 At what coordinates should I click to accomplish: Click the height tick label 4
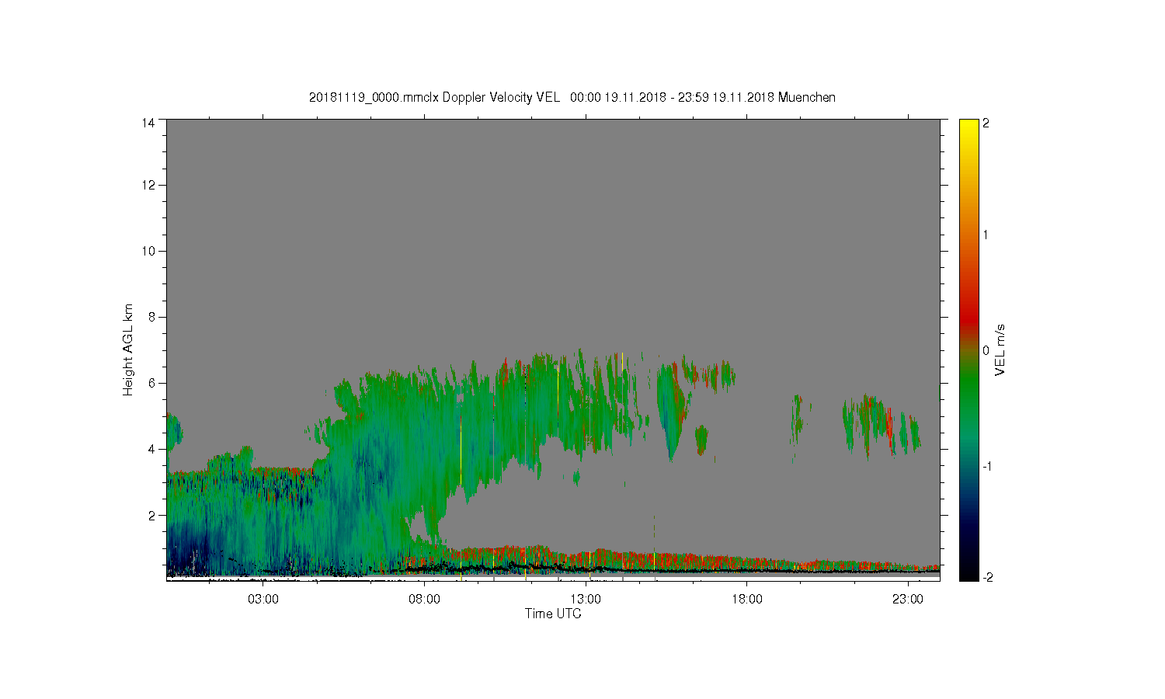[x=151, y=449]
